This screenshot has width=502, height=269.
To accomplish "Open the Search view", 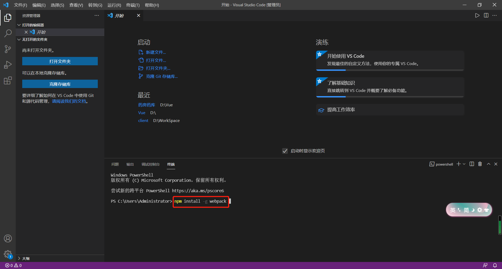I will point(8,33).
